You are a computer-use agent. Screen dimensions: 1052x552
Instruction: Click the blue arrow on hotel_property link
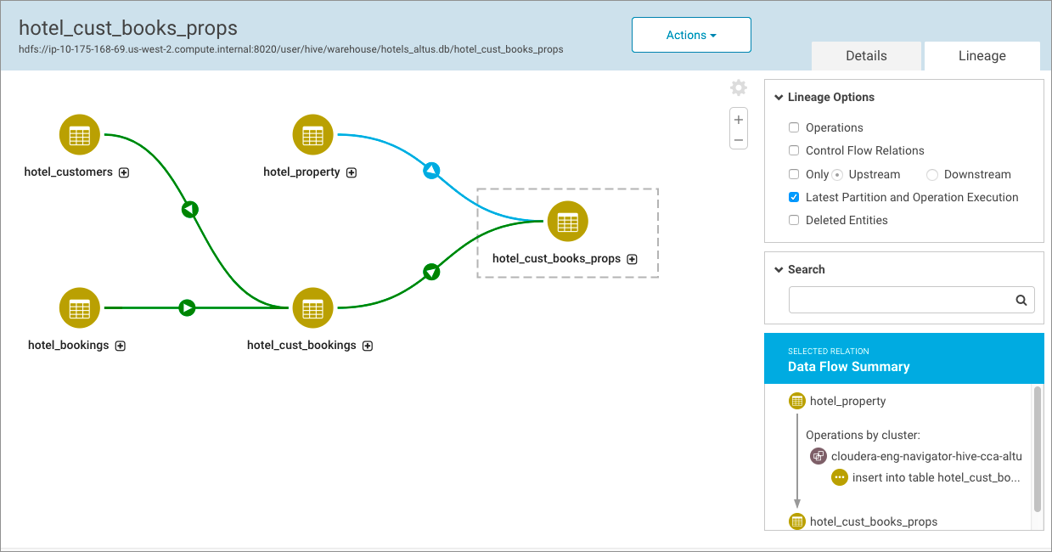coord(431,171)
